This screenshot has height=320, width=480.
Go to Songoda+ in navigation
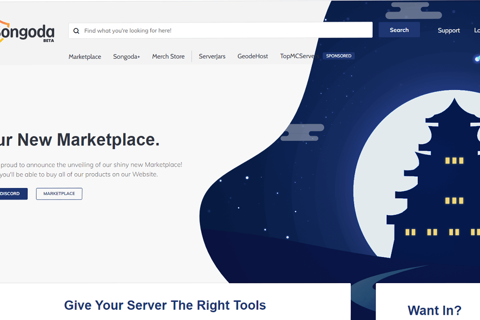[x=126, y=56]
